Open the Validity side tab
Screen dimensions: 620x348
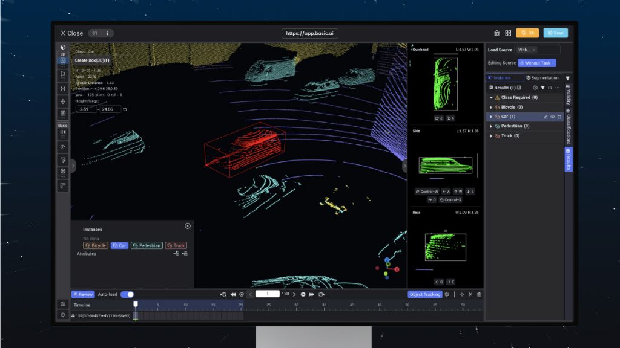pyautogui.click(x=568, y=95)
